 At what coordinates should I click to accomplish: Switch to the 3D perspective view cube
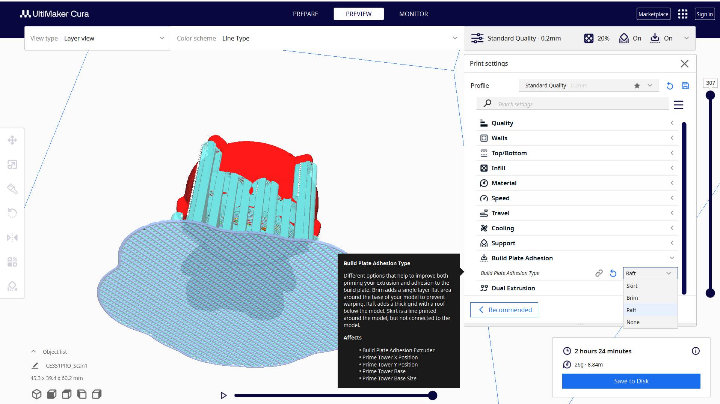point(36,394)
